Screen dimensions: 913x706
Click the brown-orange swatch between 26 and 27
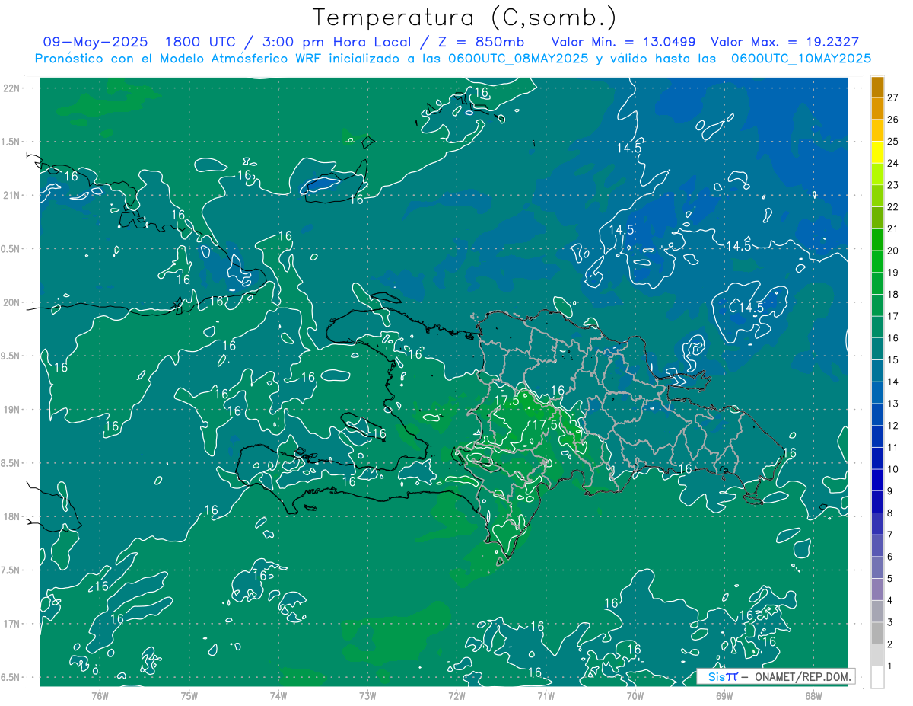[x=877, y=108]
